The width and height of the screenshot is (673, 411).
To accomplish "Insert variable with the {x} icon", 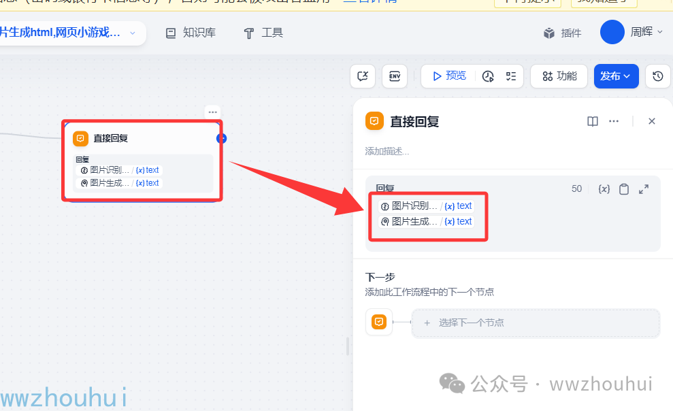I will 604,188.
